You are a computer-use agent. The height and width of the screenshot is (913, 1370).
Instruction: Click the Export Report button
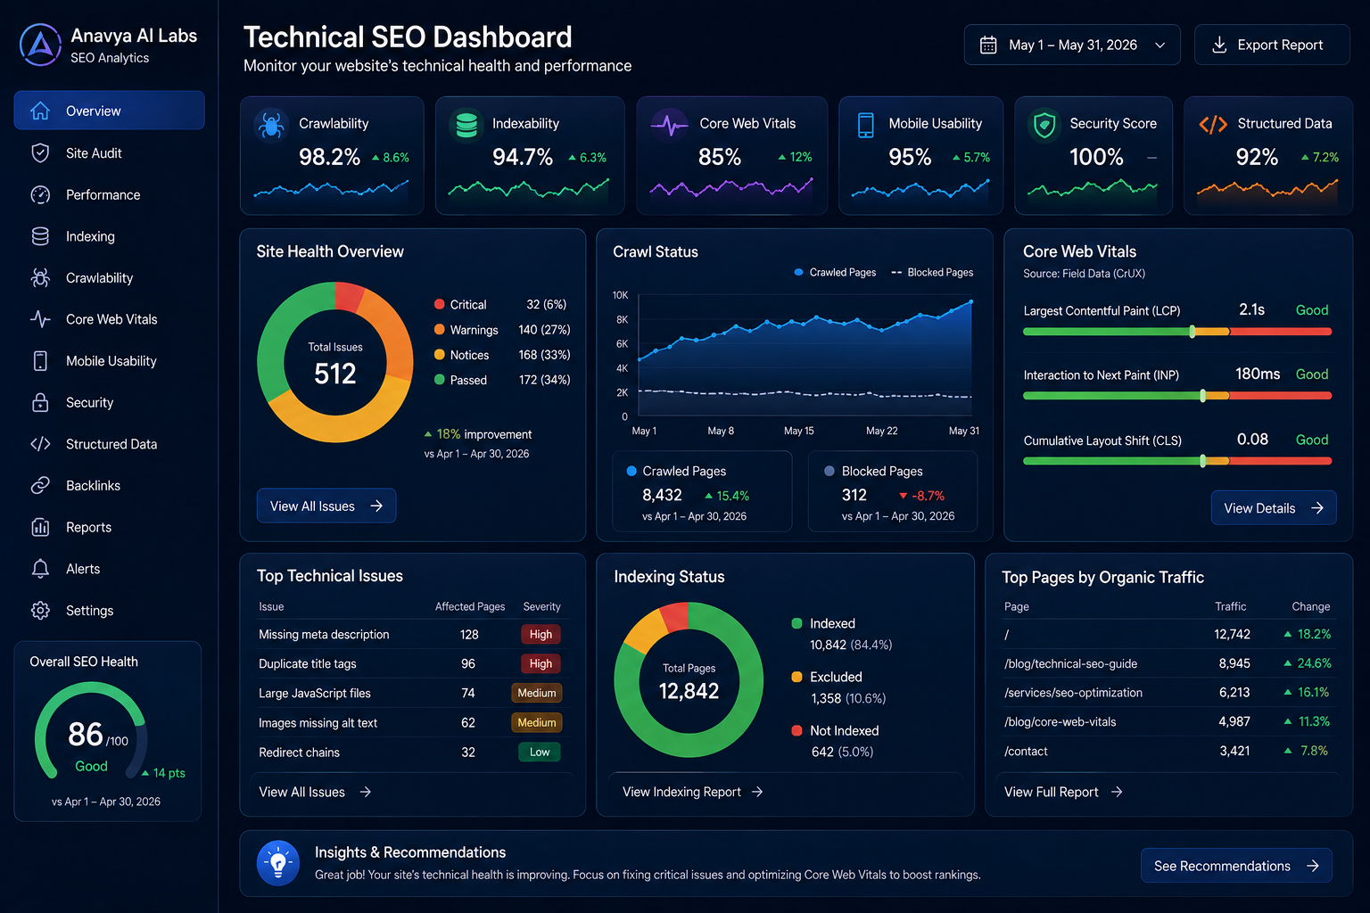point(1272,45)
